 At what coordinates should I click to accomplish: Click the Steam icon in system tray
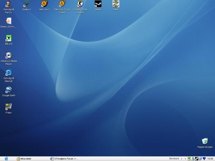pos(197,159)
